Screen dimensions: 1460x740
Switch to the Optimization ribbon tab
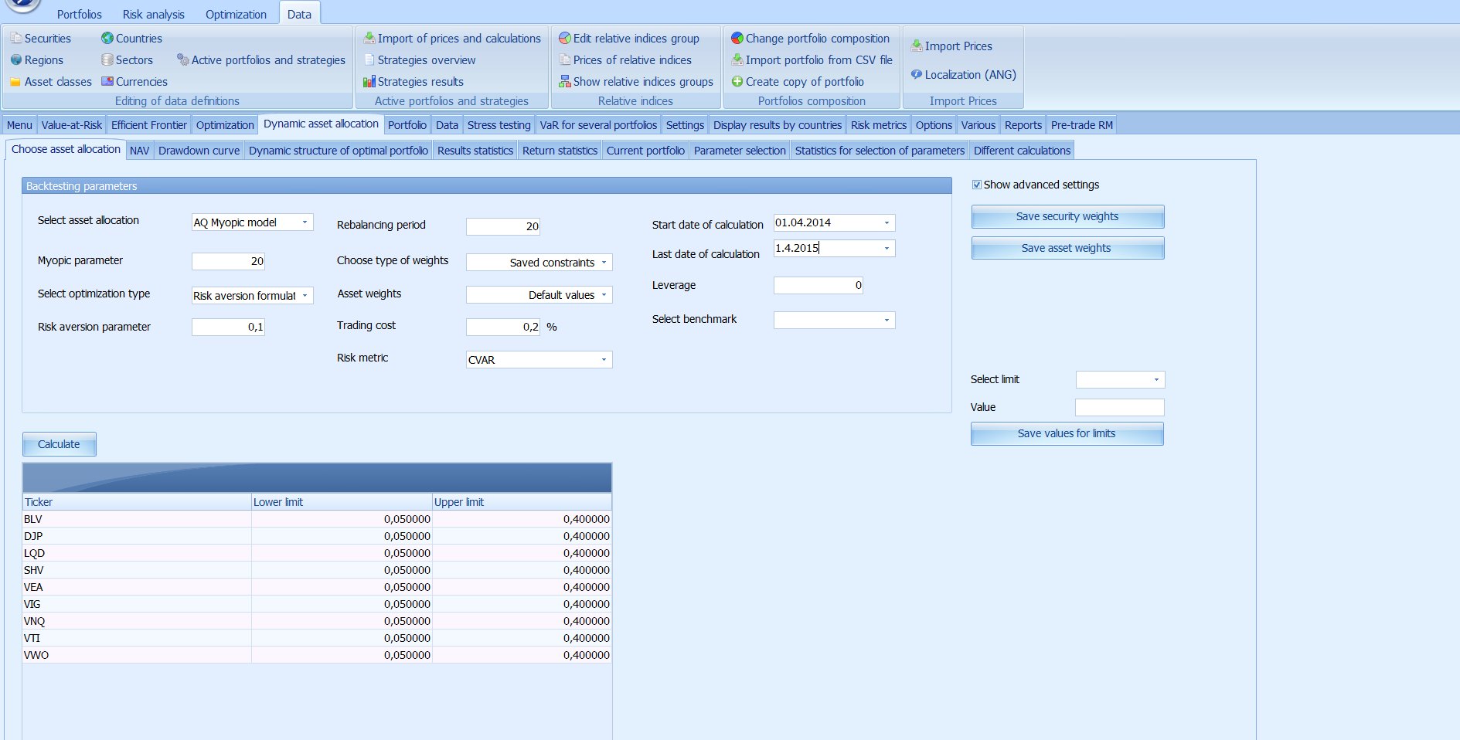pos(236,15)
